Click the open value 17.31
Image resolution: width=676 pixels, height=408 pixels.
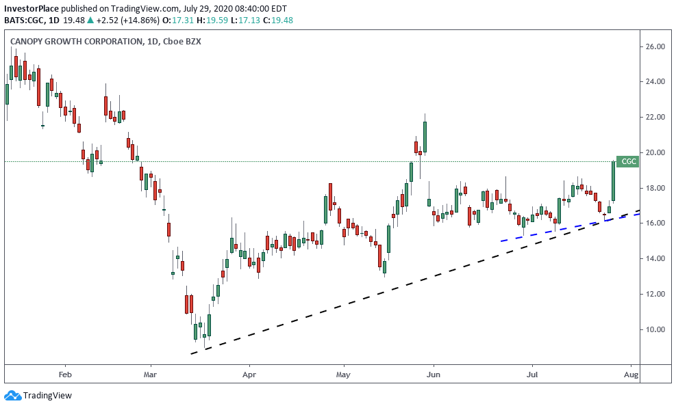(x=183, y=20)
